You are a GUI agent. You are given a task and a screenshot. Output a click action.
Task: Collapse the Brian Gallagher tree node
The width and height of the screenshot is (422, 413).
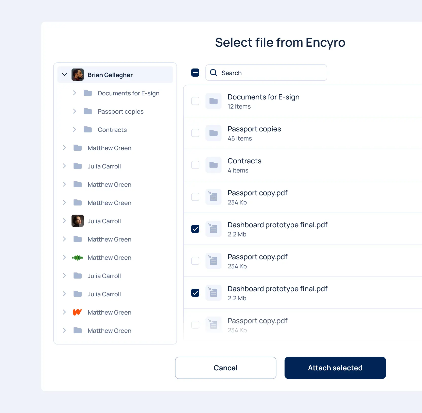[x=64, y=75]
